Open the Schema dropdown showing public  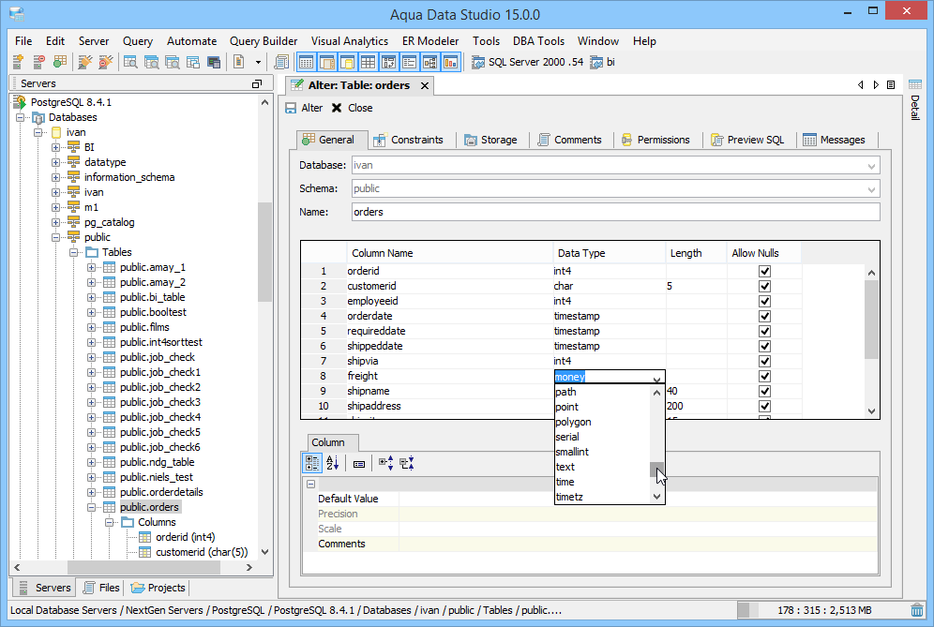(x=616, y=188)
